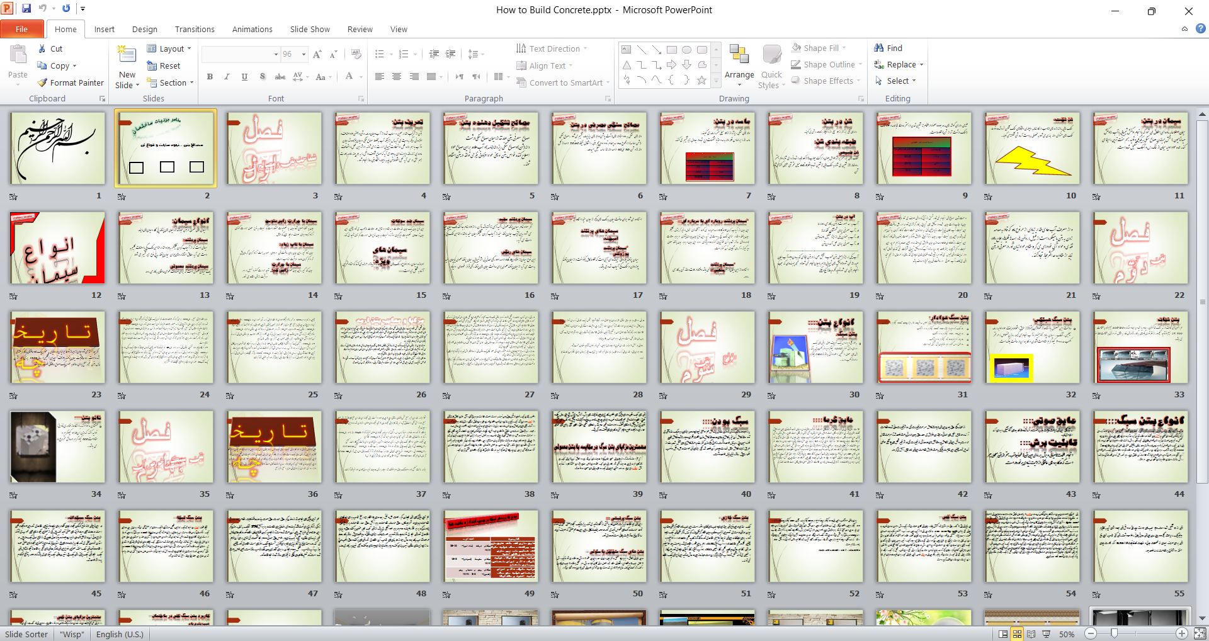Open the Layout dropdown
1209x641 pixels.
[169, 48]
